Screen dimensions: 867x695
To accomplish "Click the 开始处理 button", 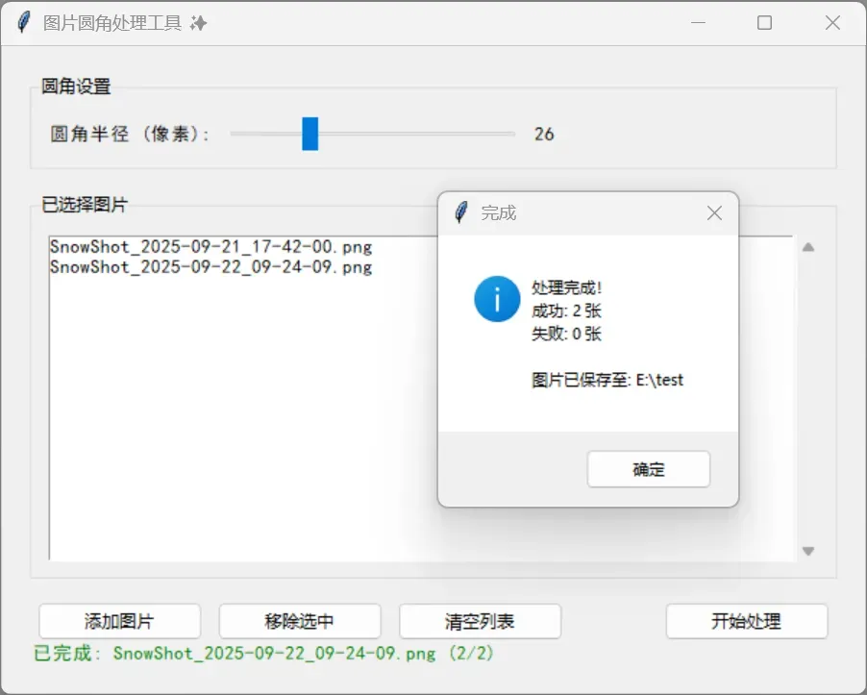I will click(x=747, y=621).
